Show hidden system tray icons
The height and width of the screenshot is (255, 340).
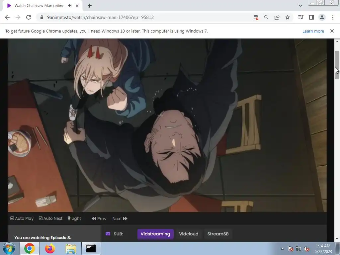point(282,249)
